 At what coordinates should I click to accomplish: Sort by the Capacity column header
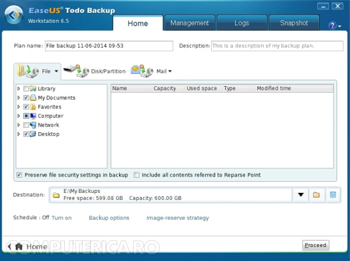164,89
